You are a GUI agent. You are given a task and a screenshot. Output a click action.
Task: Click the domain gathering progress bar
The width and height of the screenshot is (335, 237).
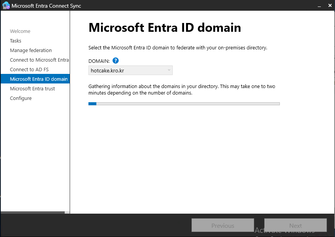coord(184,104)
